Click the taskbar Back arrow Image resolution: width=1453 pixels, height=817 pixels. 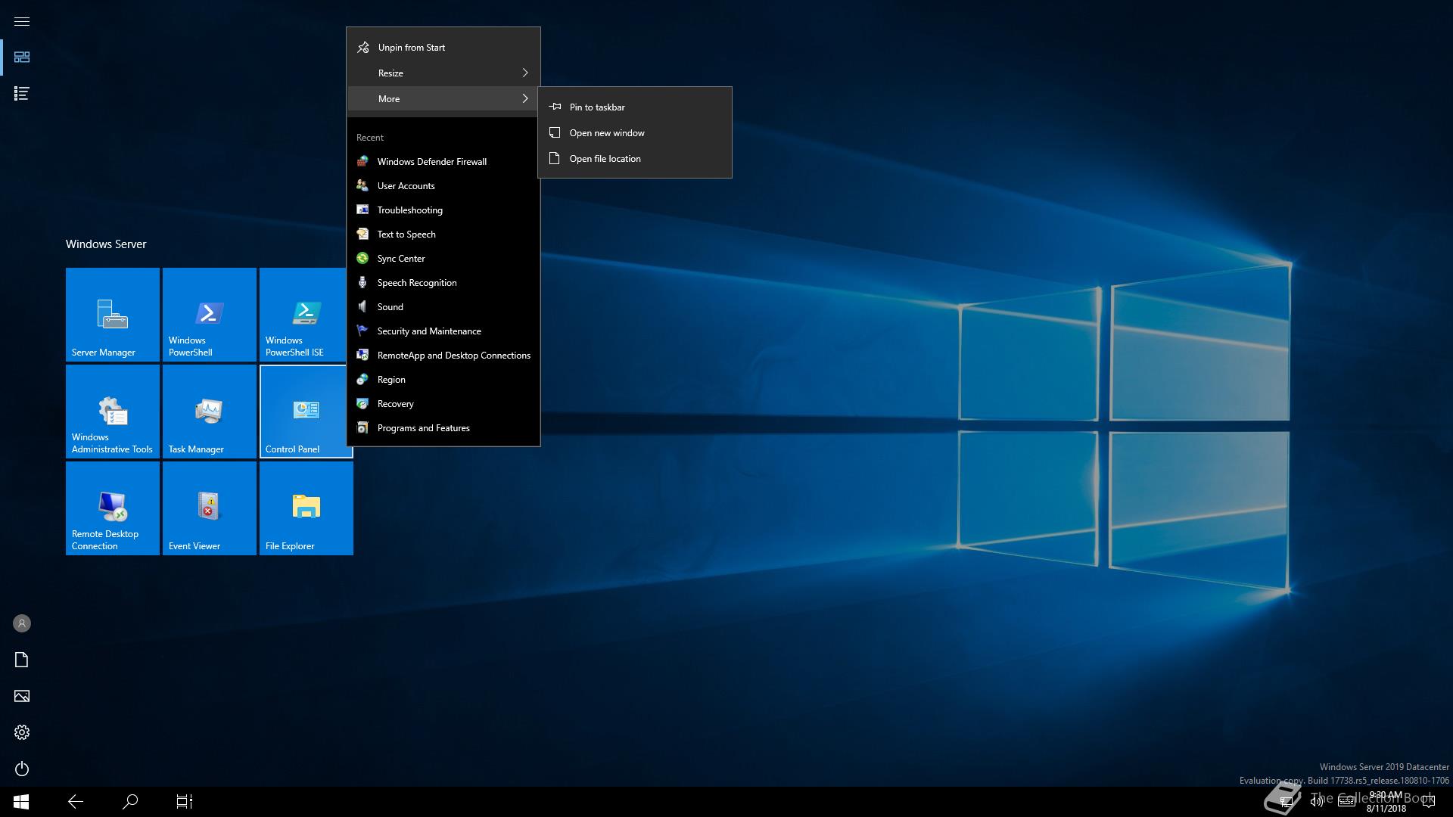pos(76,802)
